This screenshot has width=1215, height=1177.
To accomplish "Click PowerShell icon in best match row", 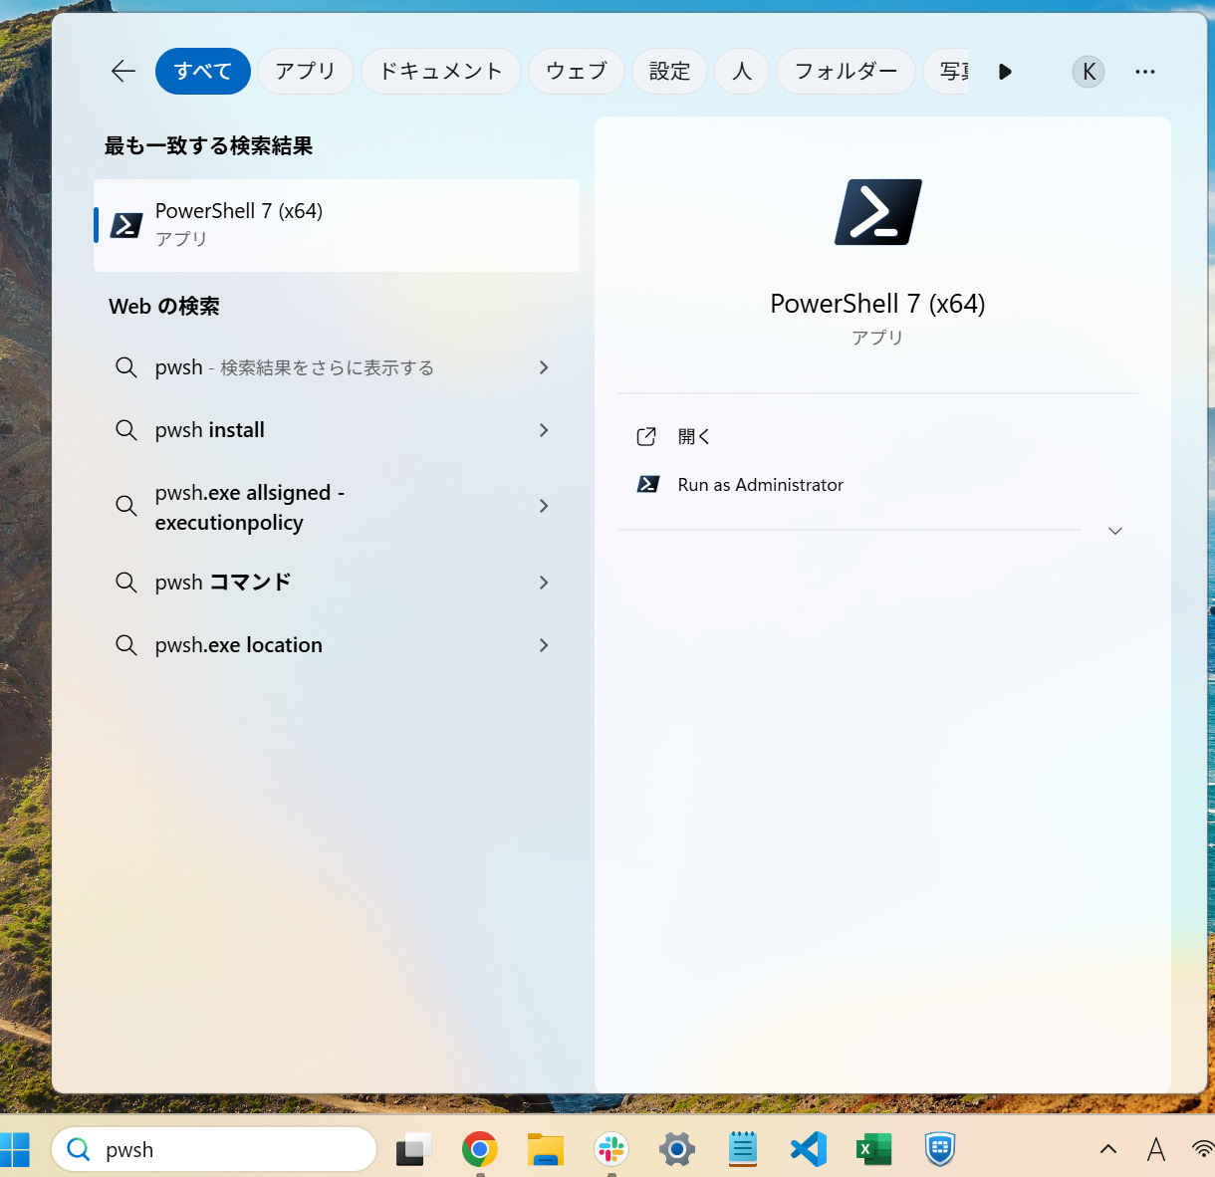I will pos(126,226).
